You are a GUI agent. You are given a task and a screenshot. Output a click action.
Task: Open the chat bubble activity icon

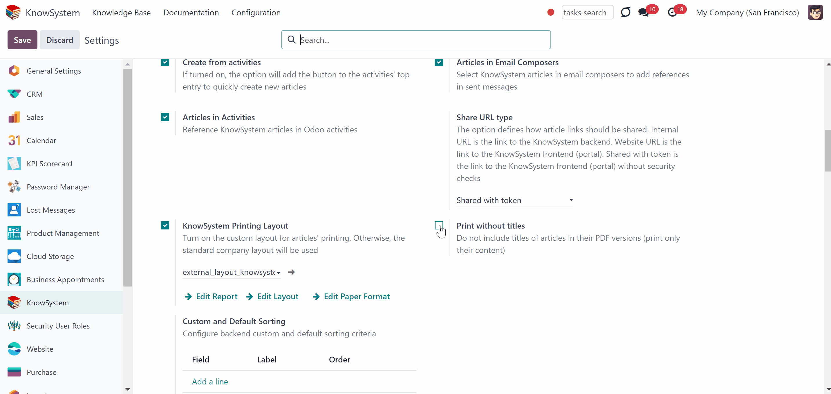pos(625,12)
